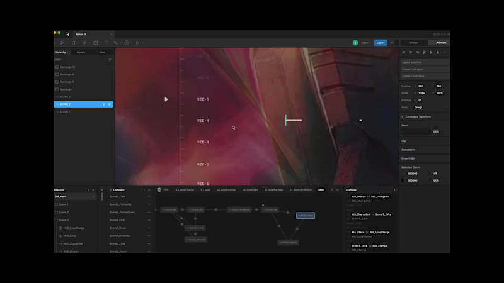Select Scene 2 in Animations list
The image size is (504, 283).
64,213
